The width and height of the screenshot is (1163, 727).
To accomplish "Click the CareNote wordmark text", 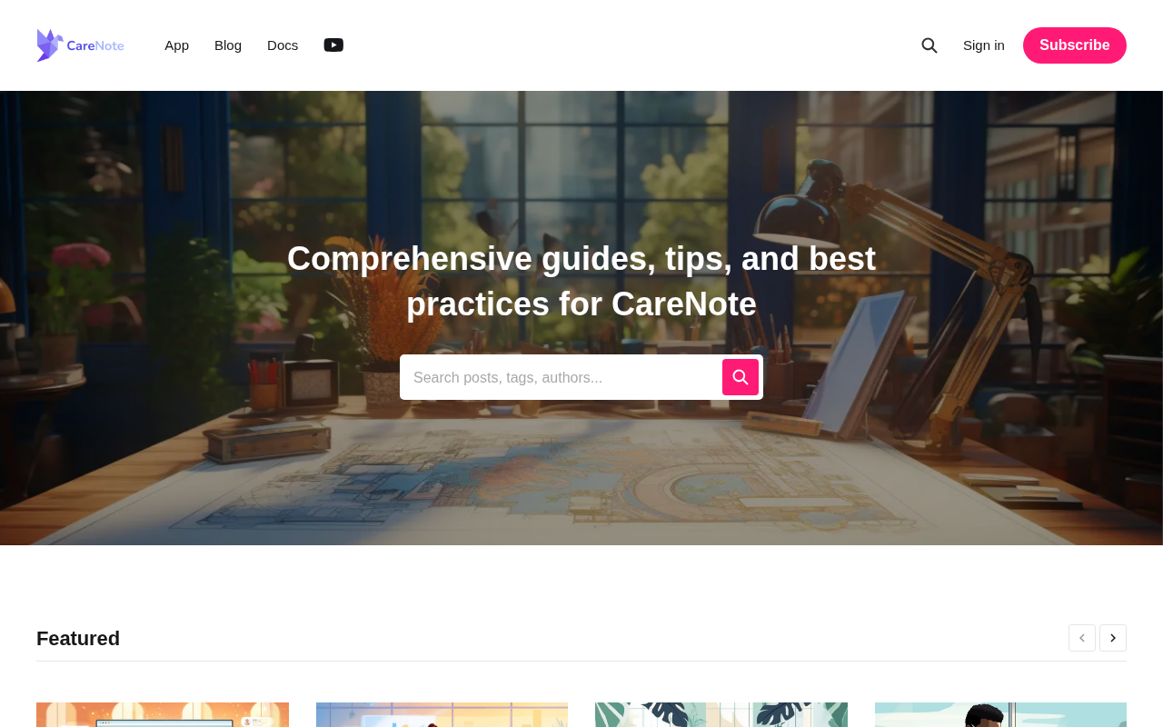I will click(x=95, y=45).
